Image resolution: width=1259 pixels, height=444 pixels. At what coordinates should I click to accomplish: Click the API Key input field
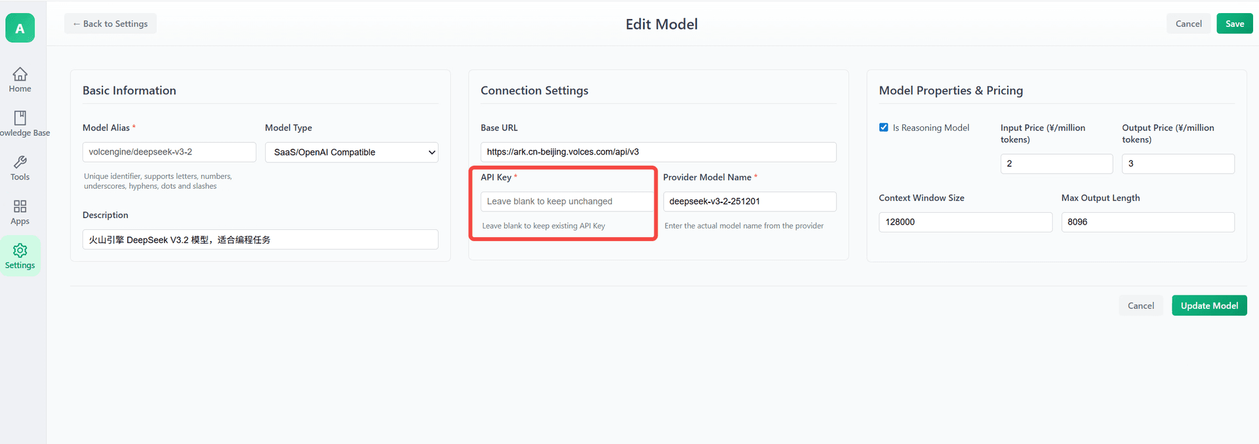click(567, 202)
